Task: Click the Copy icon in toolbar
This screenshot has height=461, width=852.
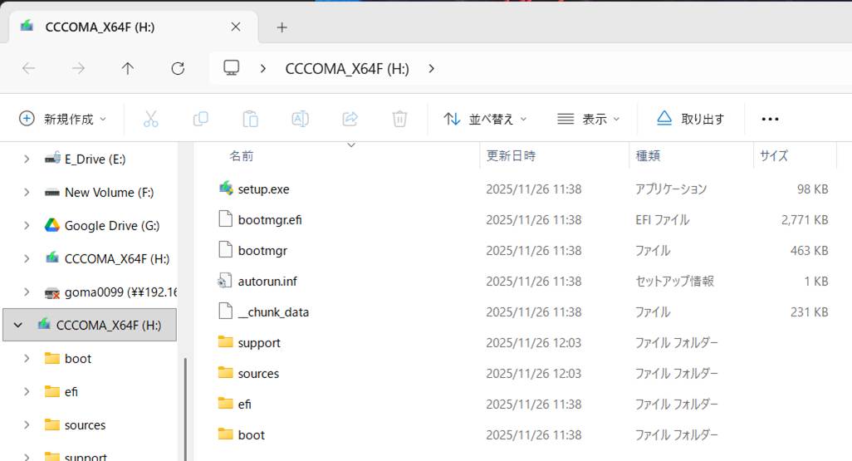Action: click(200, 119)
